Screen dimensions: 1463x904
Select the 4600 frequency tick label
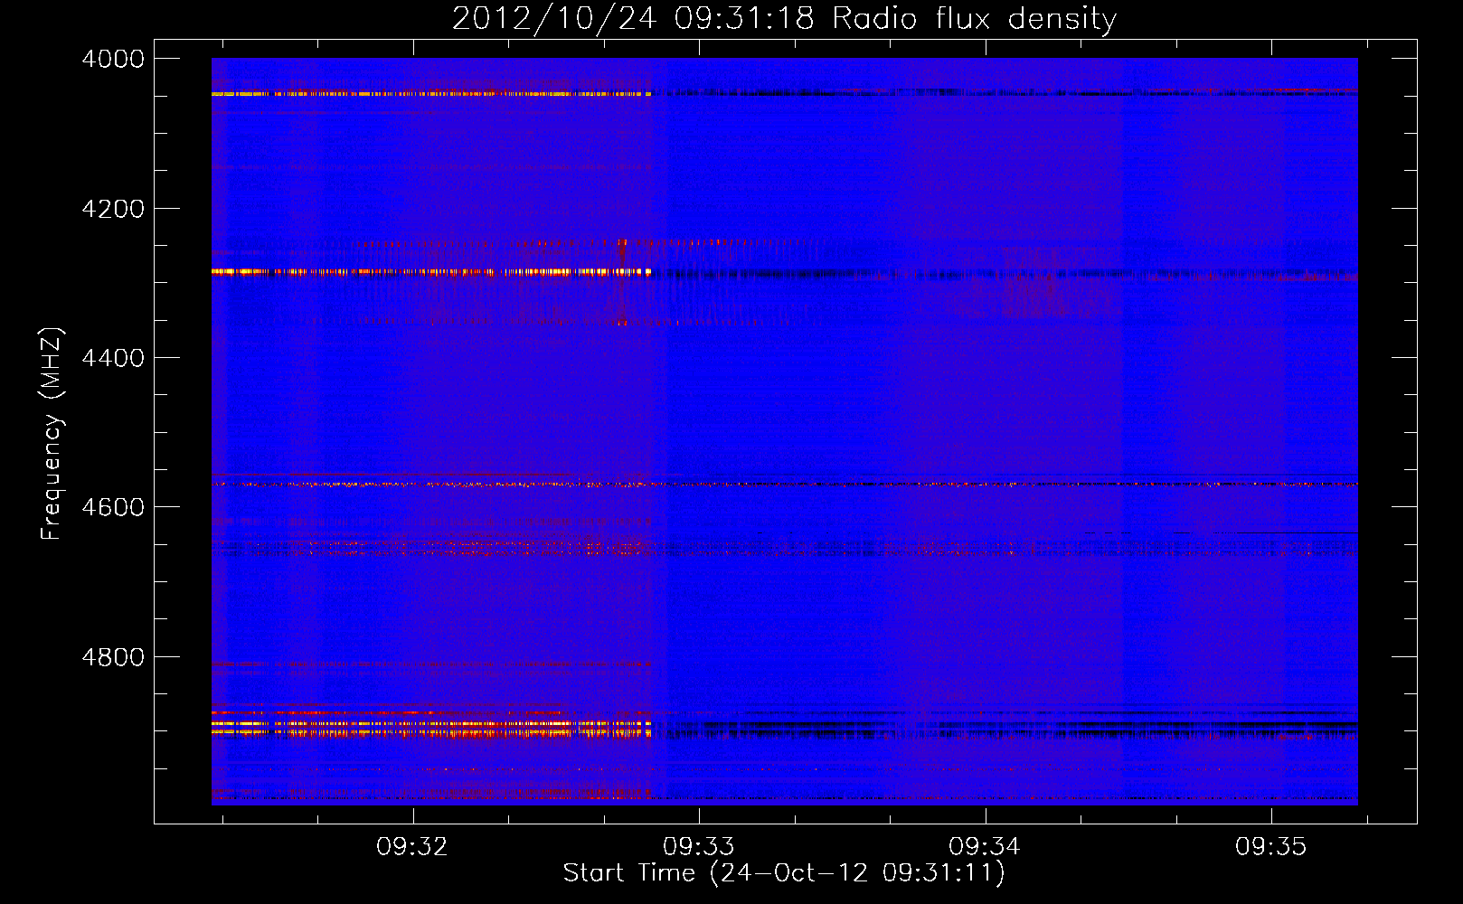click(x=113, y=507)
